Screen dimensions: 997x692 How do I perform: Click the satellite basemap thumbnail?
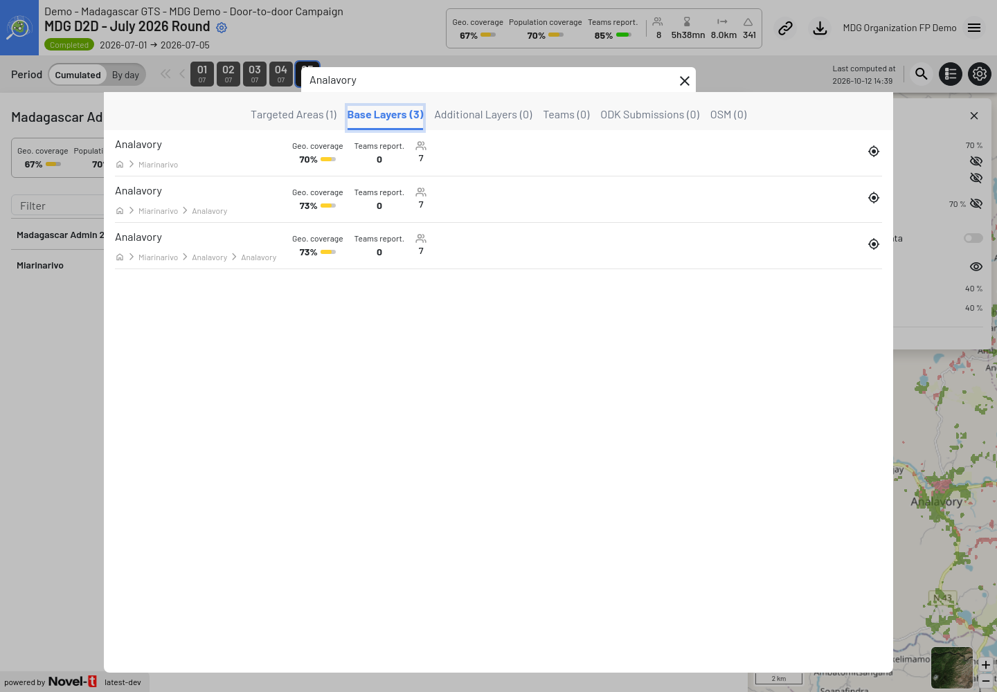tap(951, 667)
